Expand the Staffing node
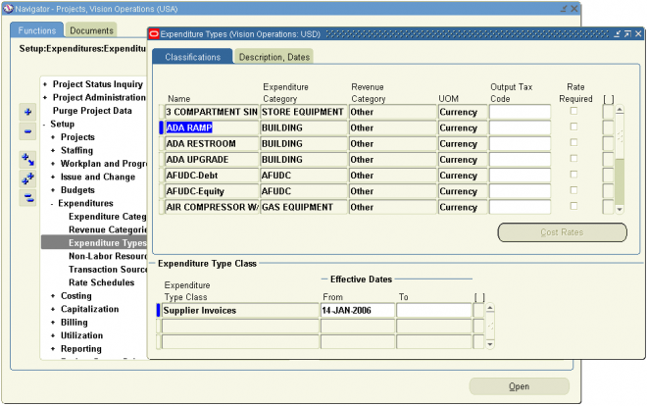Viewport: 647px width, 406px height. click(x=53, y=151)
